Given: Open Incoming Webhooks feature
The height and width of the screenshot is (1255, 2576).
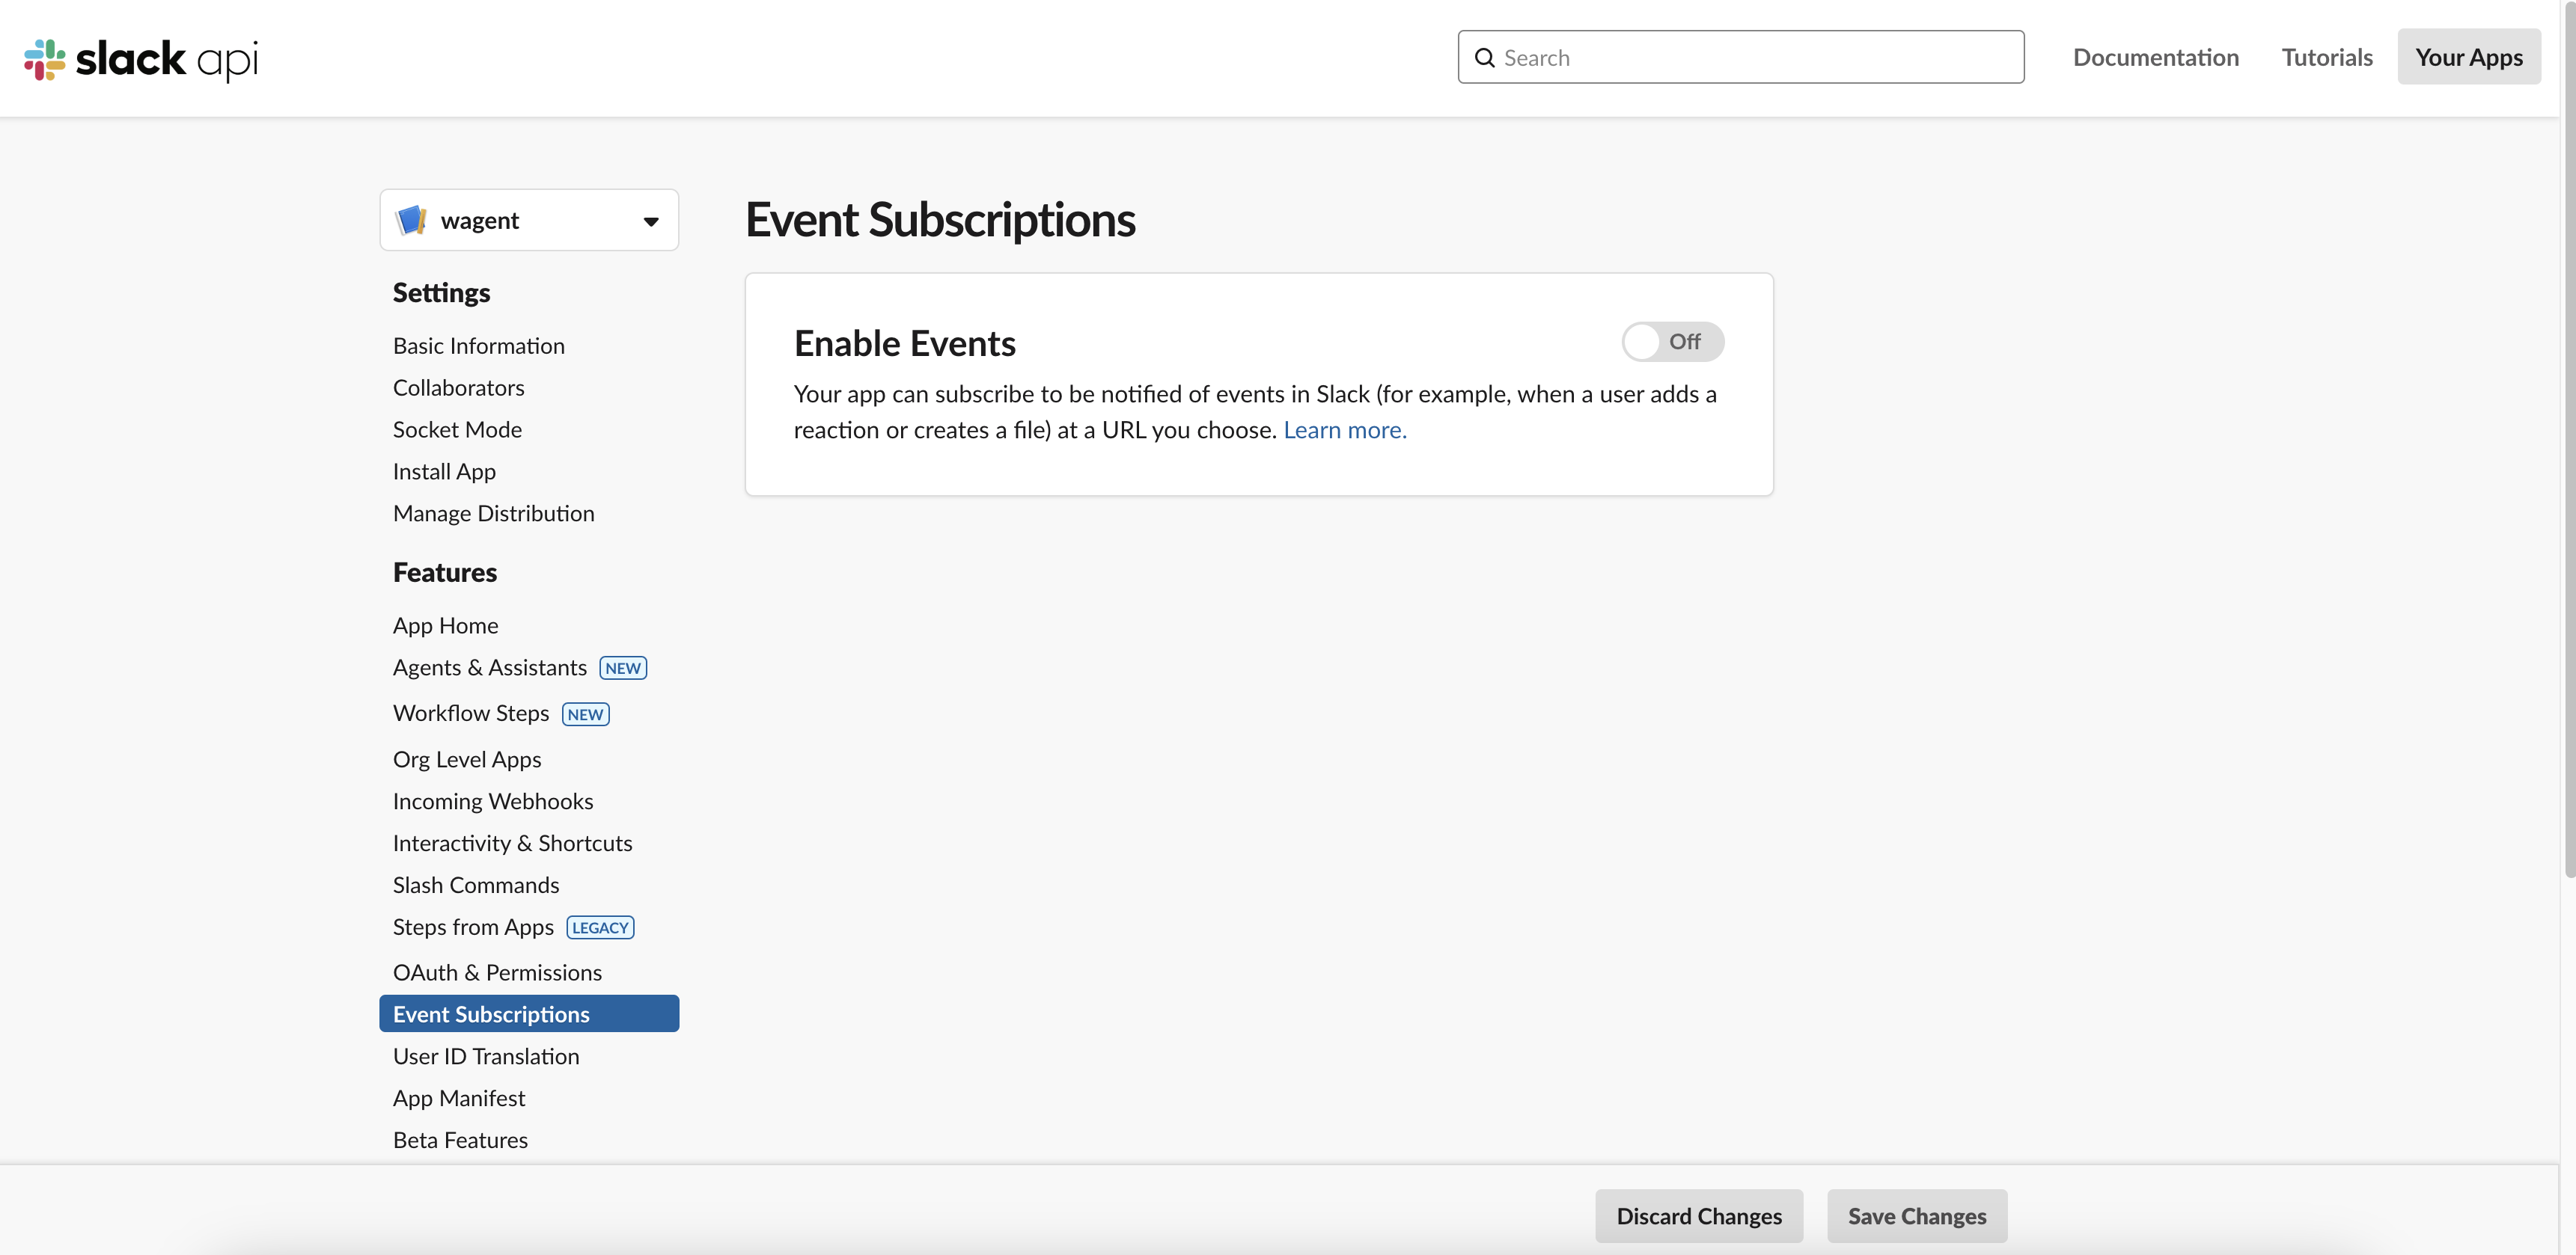Looking at the screenshot, I should pos(492,801).
